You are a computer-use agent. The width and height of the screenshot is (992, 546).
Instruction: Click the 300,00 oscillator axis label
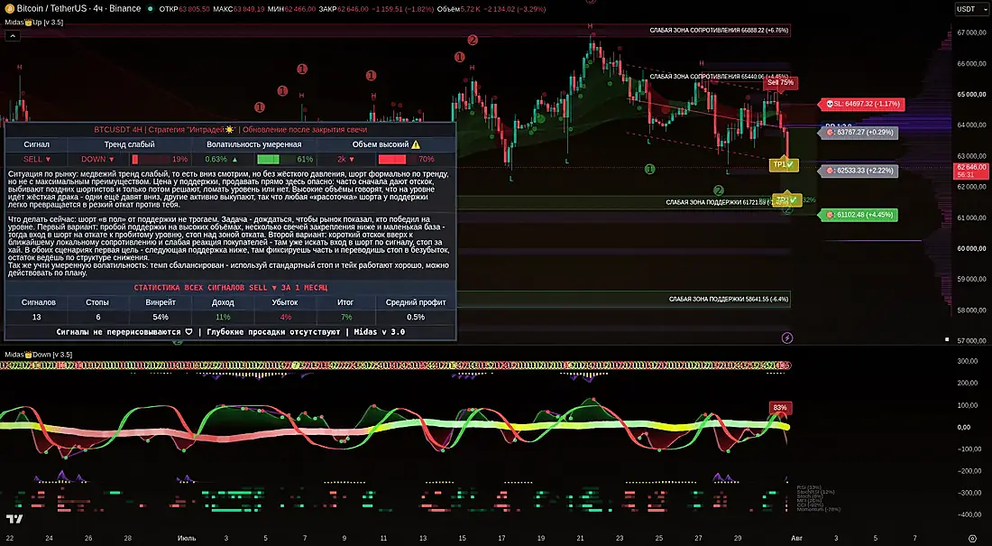pos(968,361)
